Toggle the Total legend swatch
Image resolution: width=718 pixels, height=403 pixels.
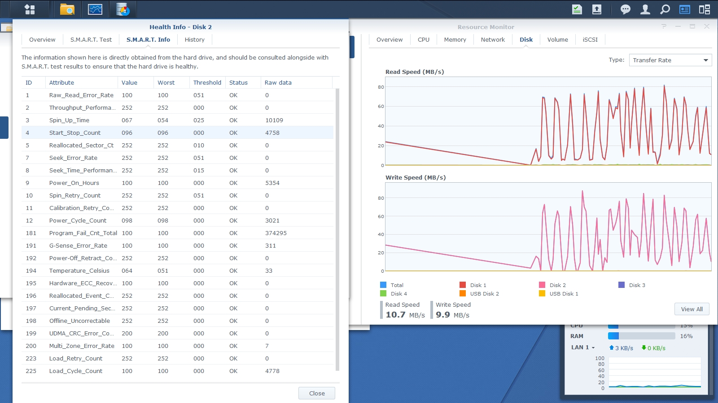(x=383, y=285)
